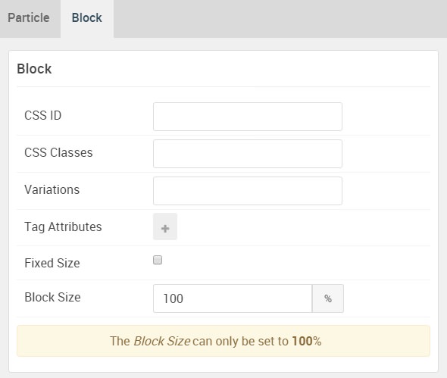Click the Tag Attributes label
This screenshot has height=378, width=447.
63,227
